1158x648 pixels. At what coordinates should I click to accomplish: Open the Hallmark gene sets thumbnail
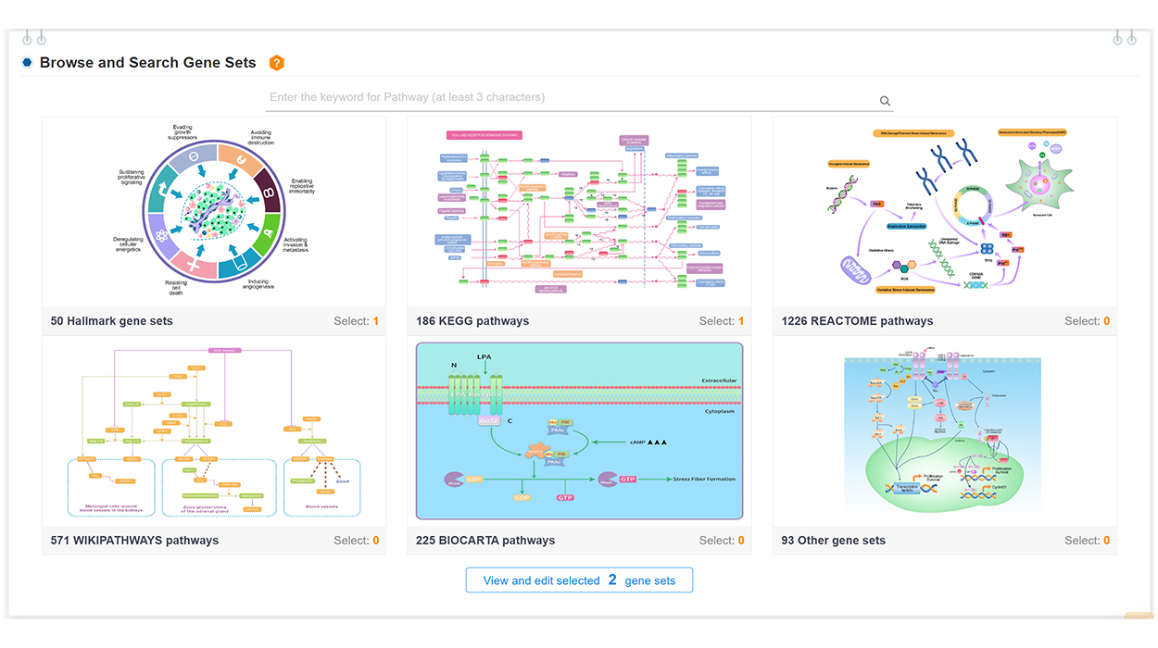tap(214, 212)
